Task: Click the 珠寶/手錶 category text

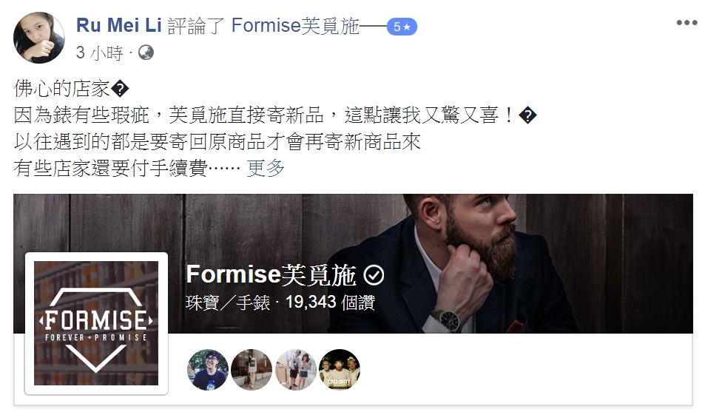Action: pos(228,303)
